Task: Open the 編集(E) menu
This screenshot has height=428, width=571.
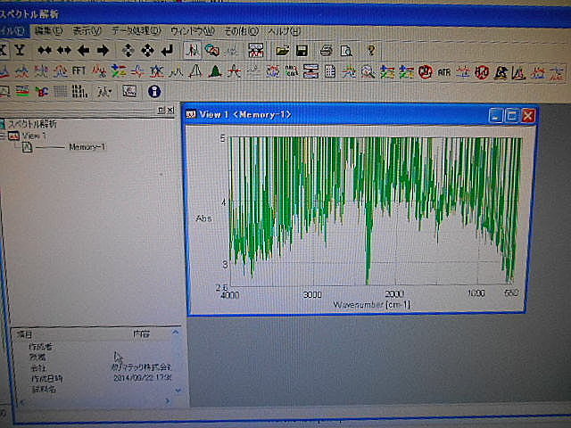Action: coord(48,31)
